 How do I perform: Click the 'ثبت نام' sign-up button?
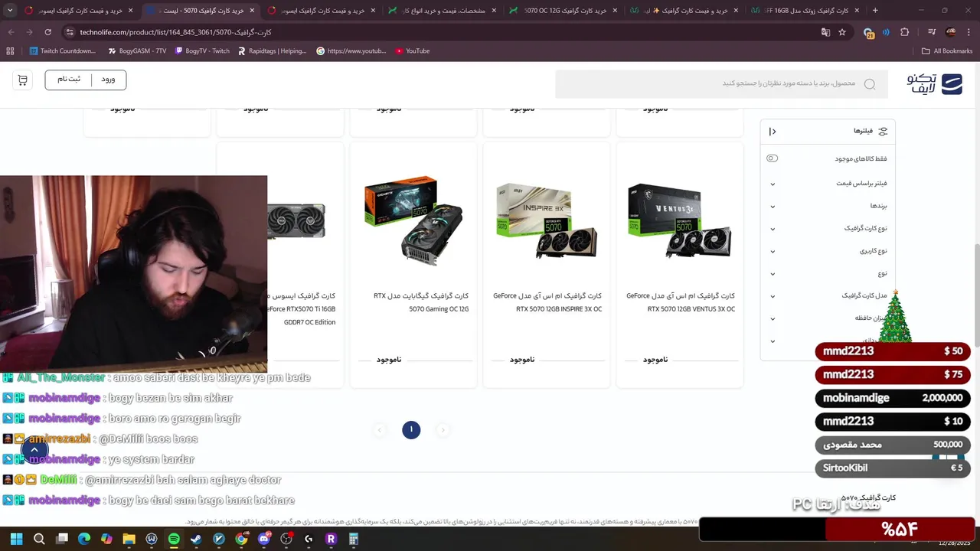pos(68,80)
